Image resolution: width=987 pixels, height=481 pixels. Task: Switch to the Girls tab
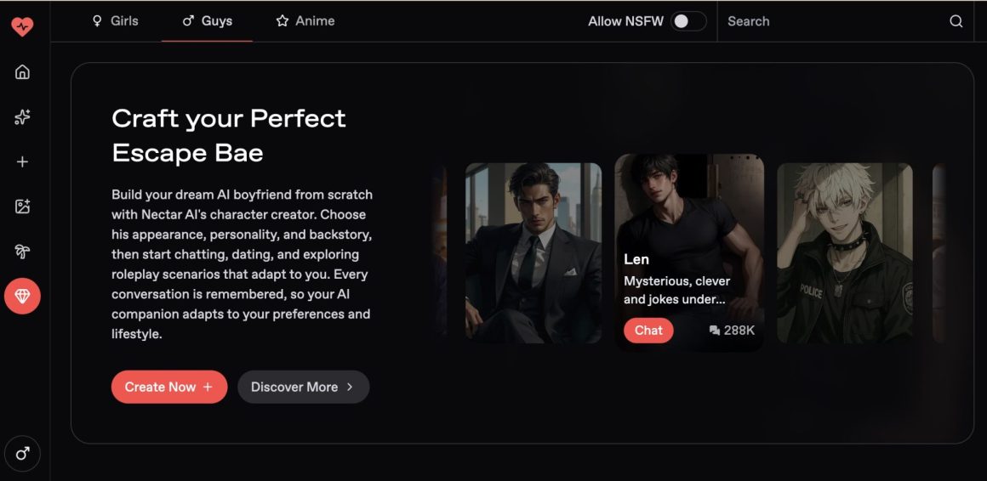click(115, 21)
